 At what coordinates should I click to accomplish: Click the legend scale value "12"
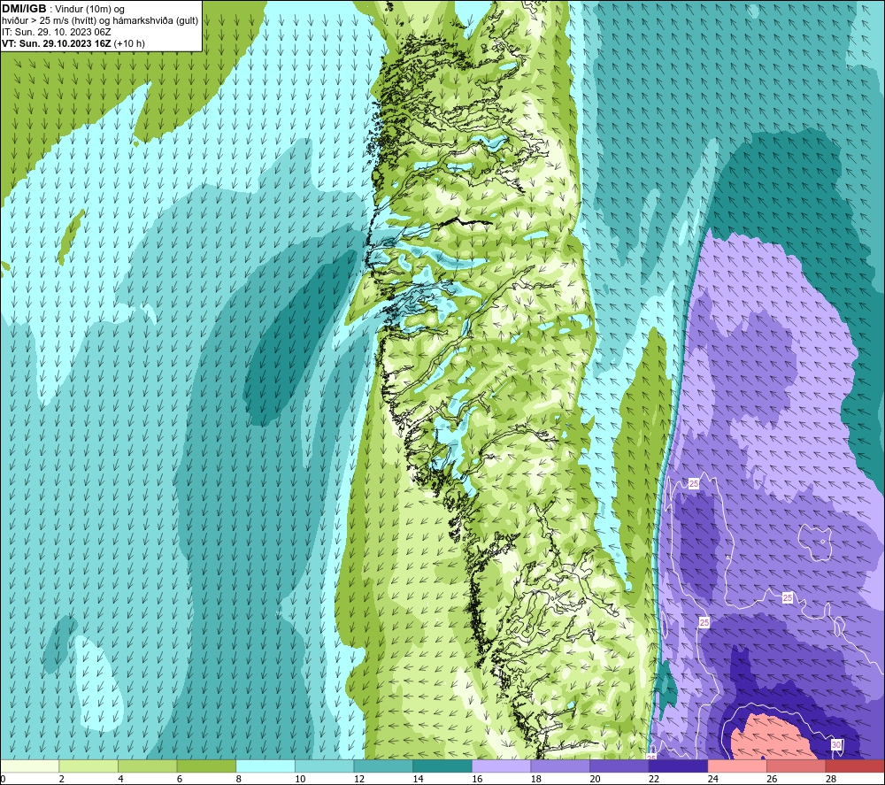click(x=359, y=779)
